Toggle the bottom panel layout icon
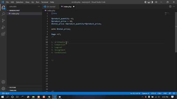This screenshot has height=99, width=177. tap(149, 2)
